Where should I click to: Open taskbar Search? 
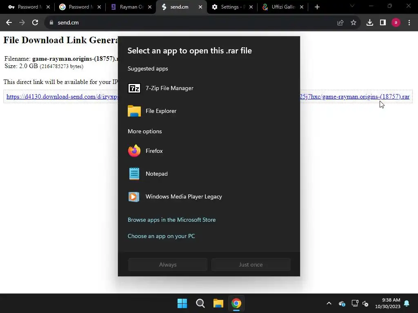(200, 303)
